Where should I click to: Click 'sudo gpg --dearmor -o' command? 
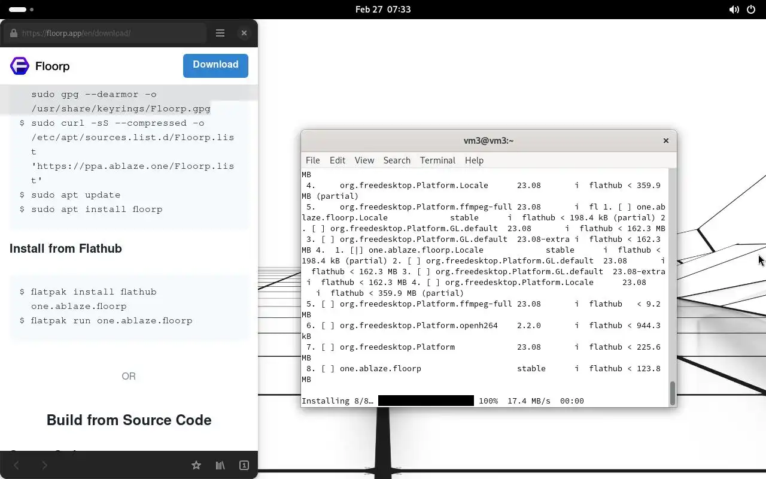point(94,94)
